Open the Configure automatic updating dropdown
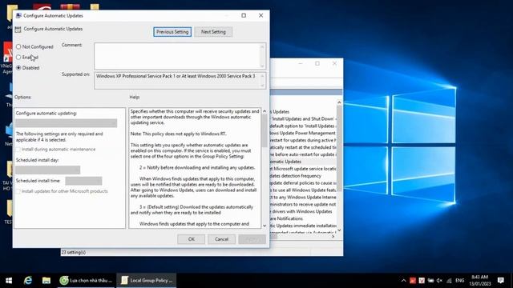513x288 pixels. point(66,123)
